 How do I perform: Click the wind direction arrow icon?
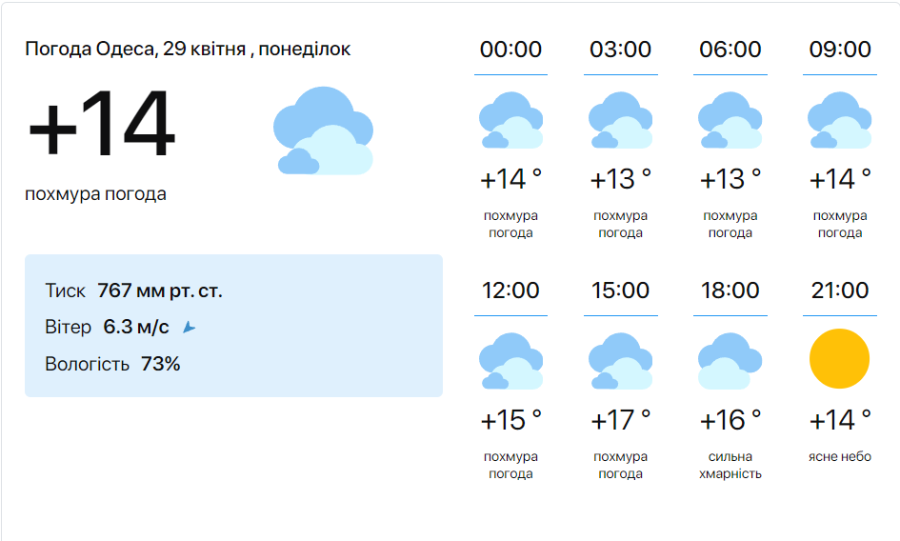pos(189,328)
